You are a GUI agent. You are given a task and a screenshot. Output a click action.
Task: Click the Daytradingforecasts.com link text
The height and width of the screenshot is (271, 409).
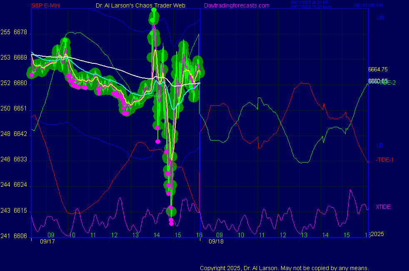pyautogui.click(x=236, y=5)
